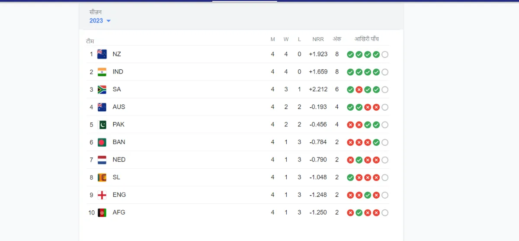519x241 pixels.
Task: Click NED's NRR value -0.790
Action: [x=318, y=160]
